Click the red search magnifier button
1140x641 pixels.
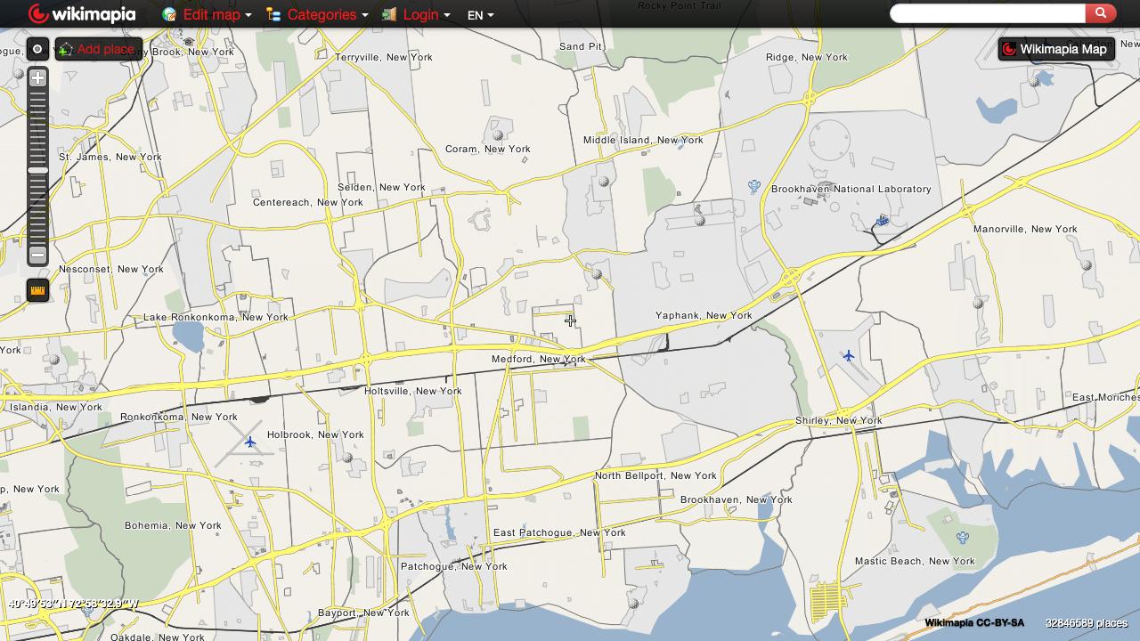coord(1100,13)
